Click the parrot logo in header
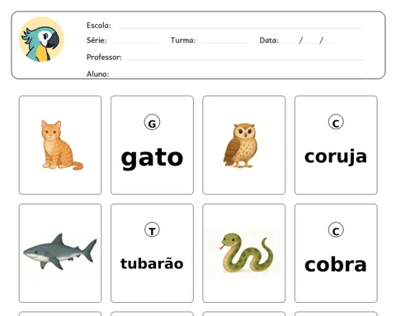Screen dimensions: 396x316 pos(41,39)
